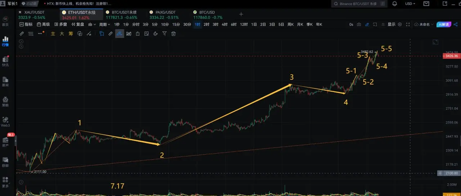This screenshot has width=461, height=196.
Task: Add a new symbol tab
Action: 241,14
